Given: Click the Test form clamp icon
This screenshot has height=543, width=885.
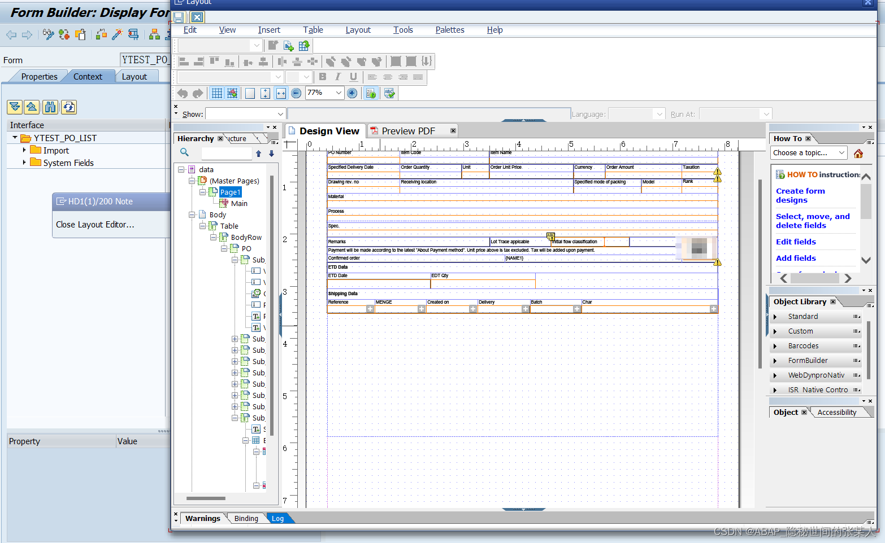Looking at the screenshot, I should click(x=133, y=35).
